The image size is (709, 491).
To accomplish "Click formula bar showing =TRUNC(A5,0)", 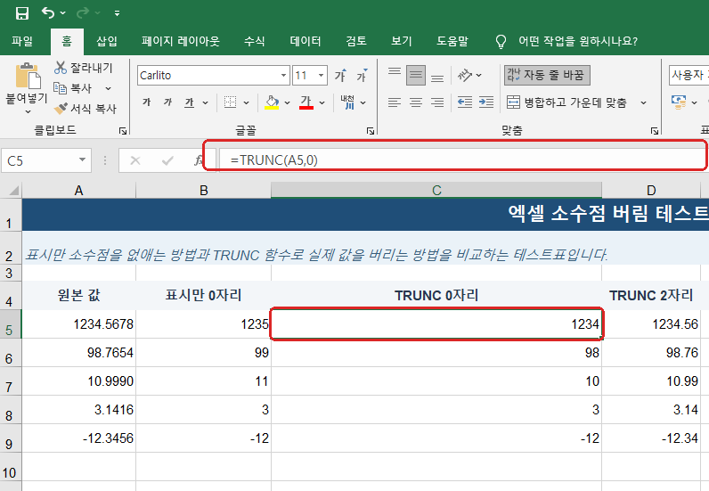I will coord(462,160).
